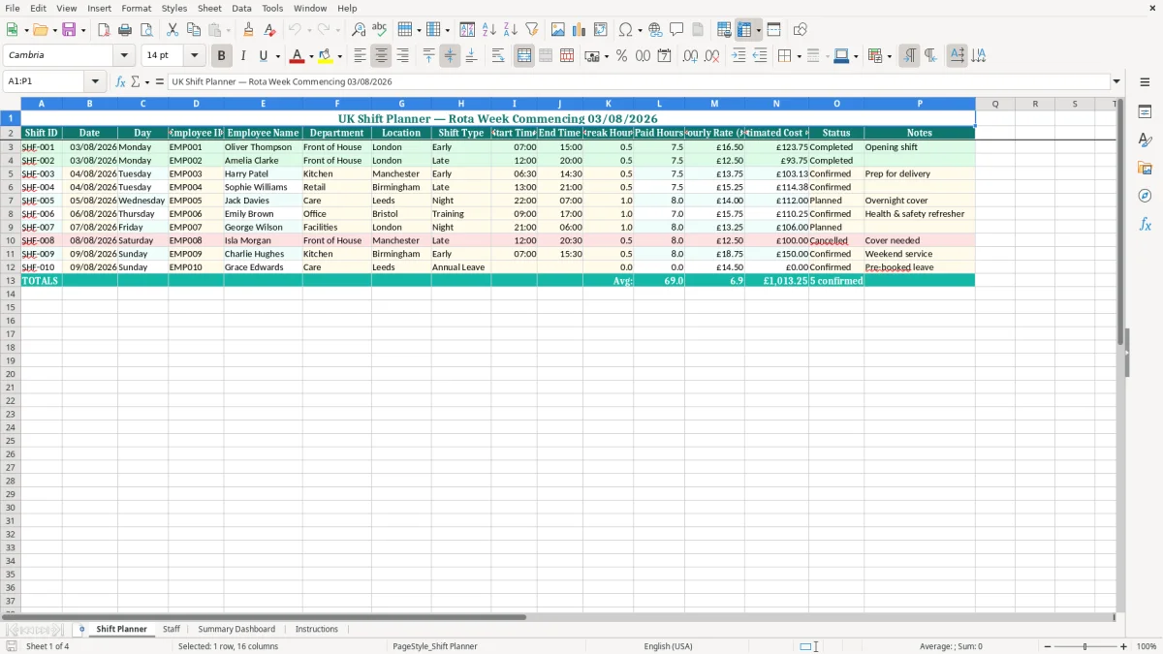Screen dimensions: 1163x654
Task: Expand Background Color dropdown arrow
Action: pos(339,56)
